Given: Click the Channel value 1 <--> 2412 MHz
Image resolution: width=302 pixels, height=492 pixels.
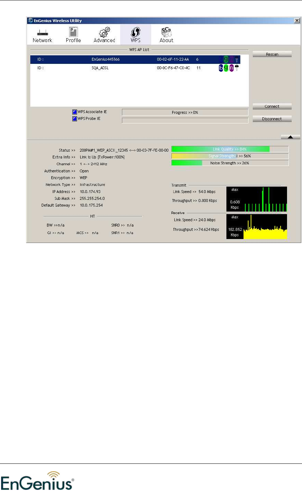Looking at the screenshot, I should [93, 164].
